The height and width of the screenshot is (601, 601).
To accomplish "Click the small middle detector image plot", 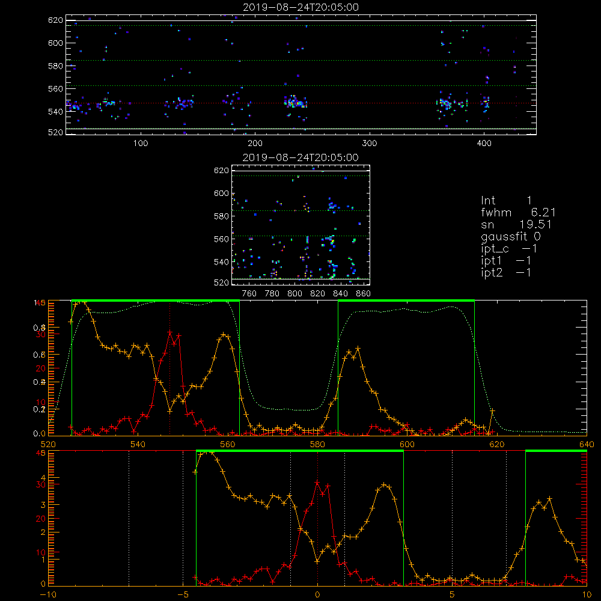I will [x=301, y=225].
